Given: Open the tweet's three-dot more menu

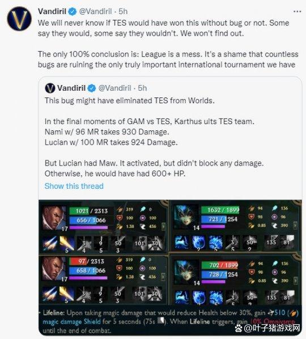Looking at the screenshot, I should click(x=297, y=12).
